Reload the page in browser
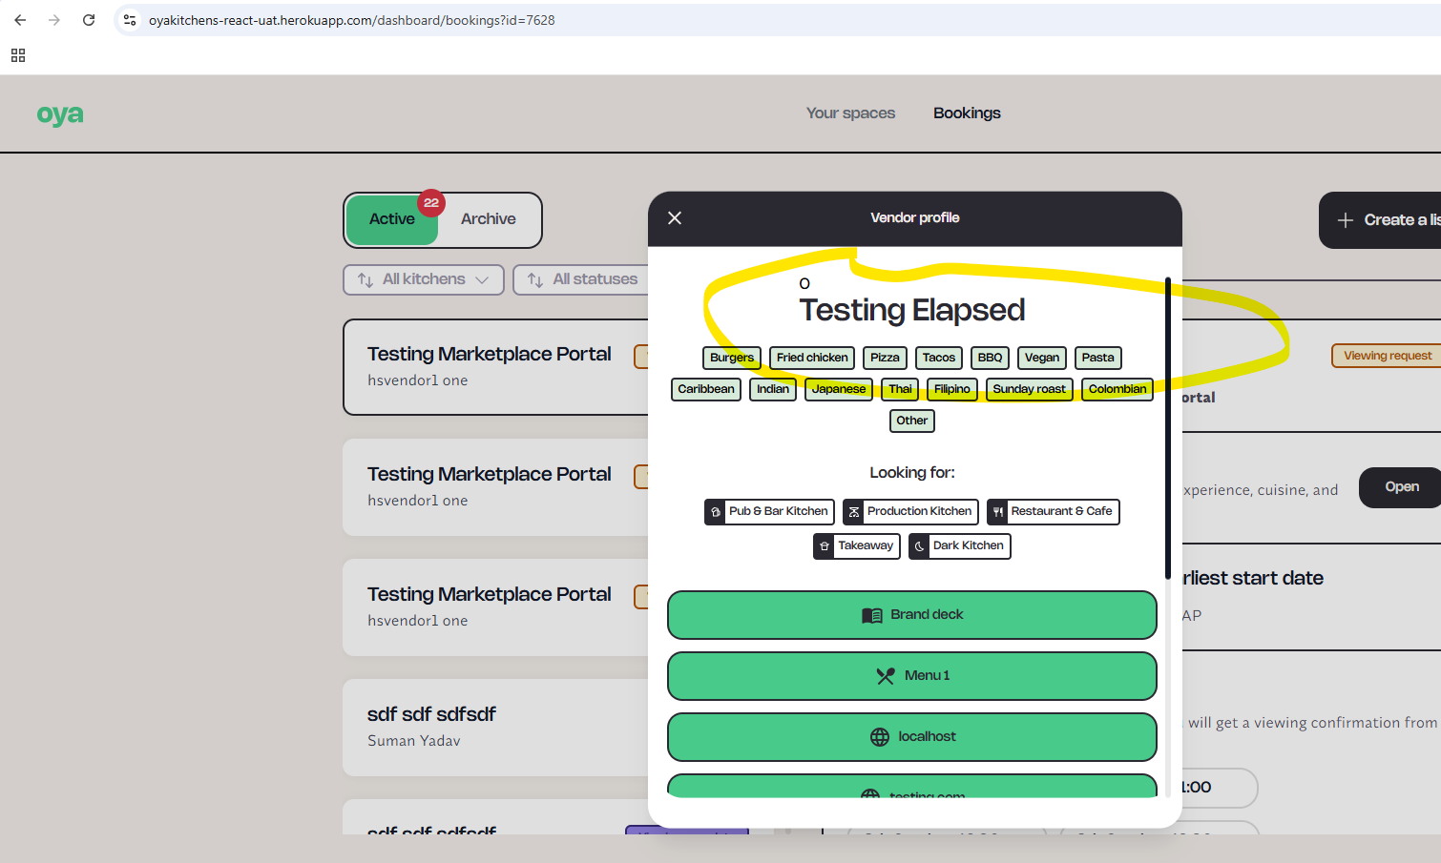This screenshot has height=863, width=1441. 89,20
